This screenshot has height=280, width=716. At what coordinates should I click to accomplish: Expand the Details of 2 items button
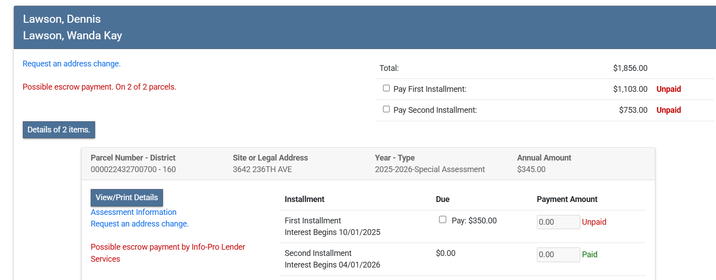[59, 130]
